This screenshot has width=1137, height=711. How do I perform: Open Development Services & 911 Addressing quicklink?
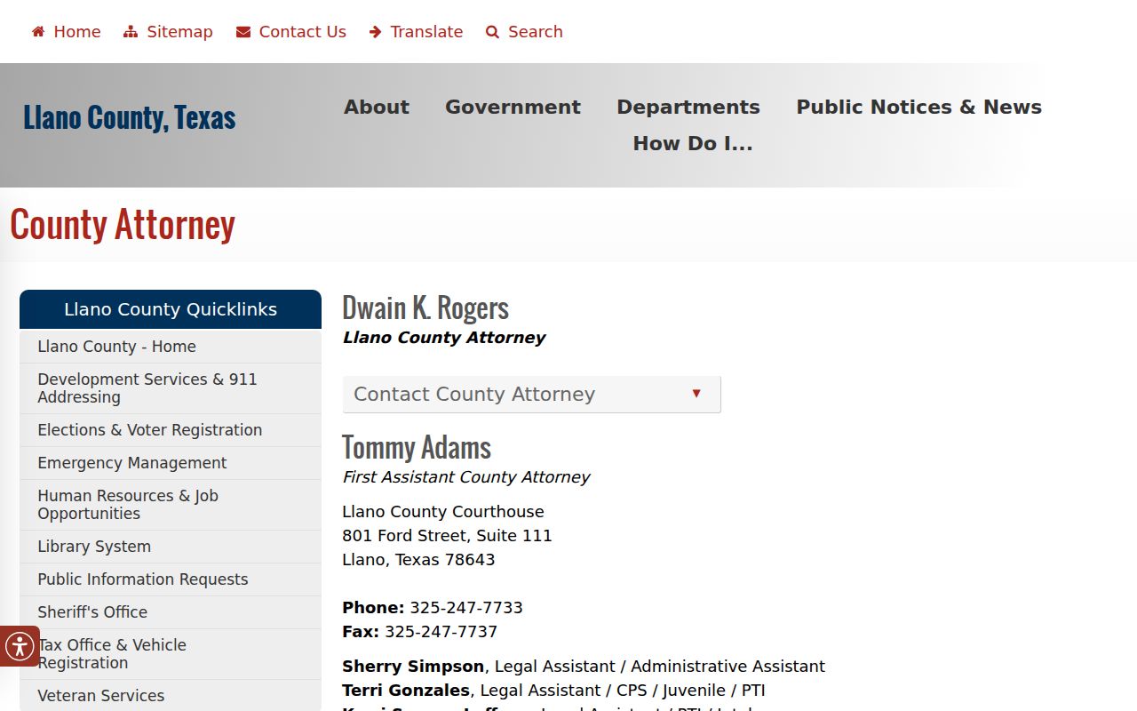[x=171, y=388]
